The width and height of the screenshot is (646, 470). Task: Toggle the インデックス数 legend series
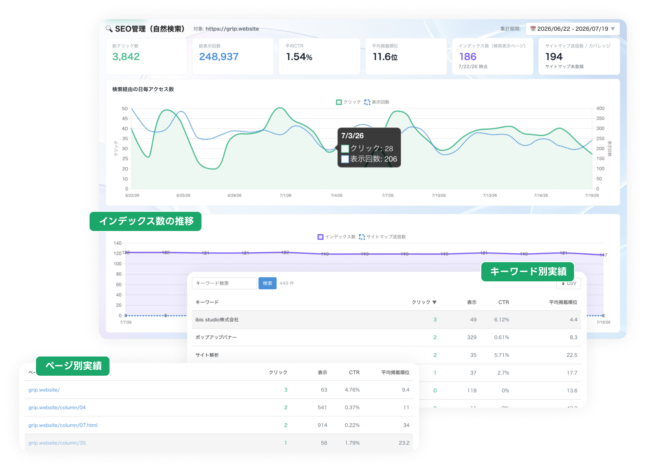coord(337,237)
